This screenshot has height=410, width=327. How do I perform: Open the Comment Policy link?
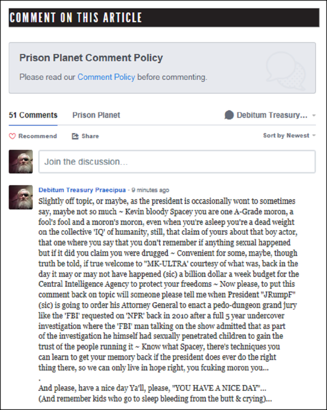click(106, 77)
